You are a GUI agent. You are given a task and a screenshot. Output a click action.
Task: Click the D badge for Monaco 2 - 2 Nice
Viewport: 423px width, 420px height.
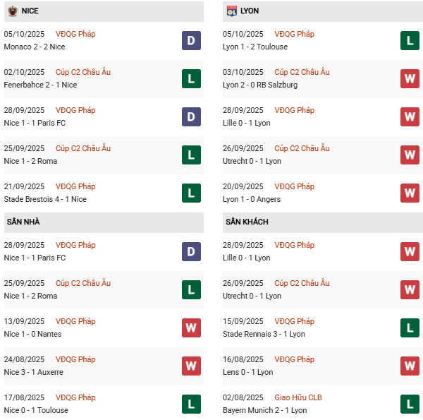tap(191, 41)
